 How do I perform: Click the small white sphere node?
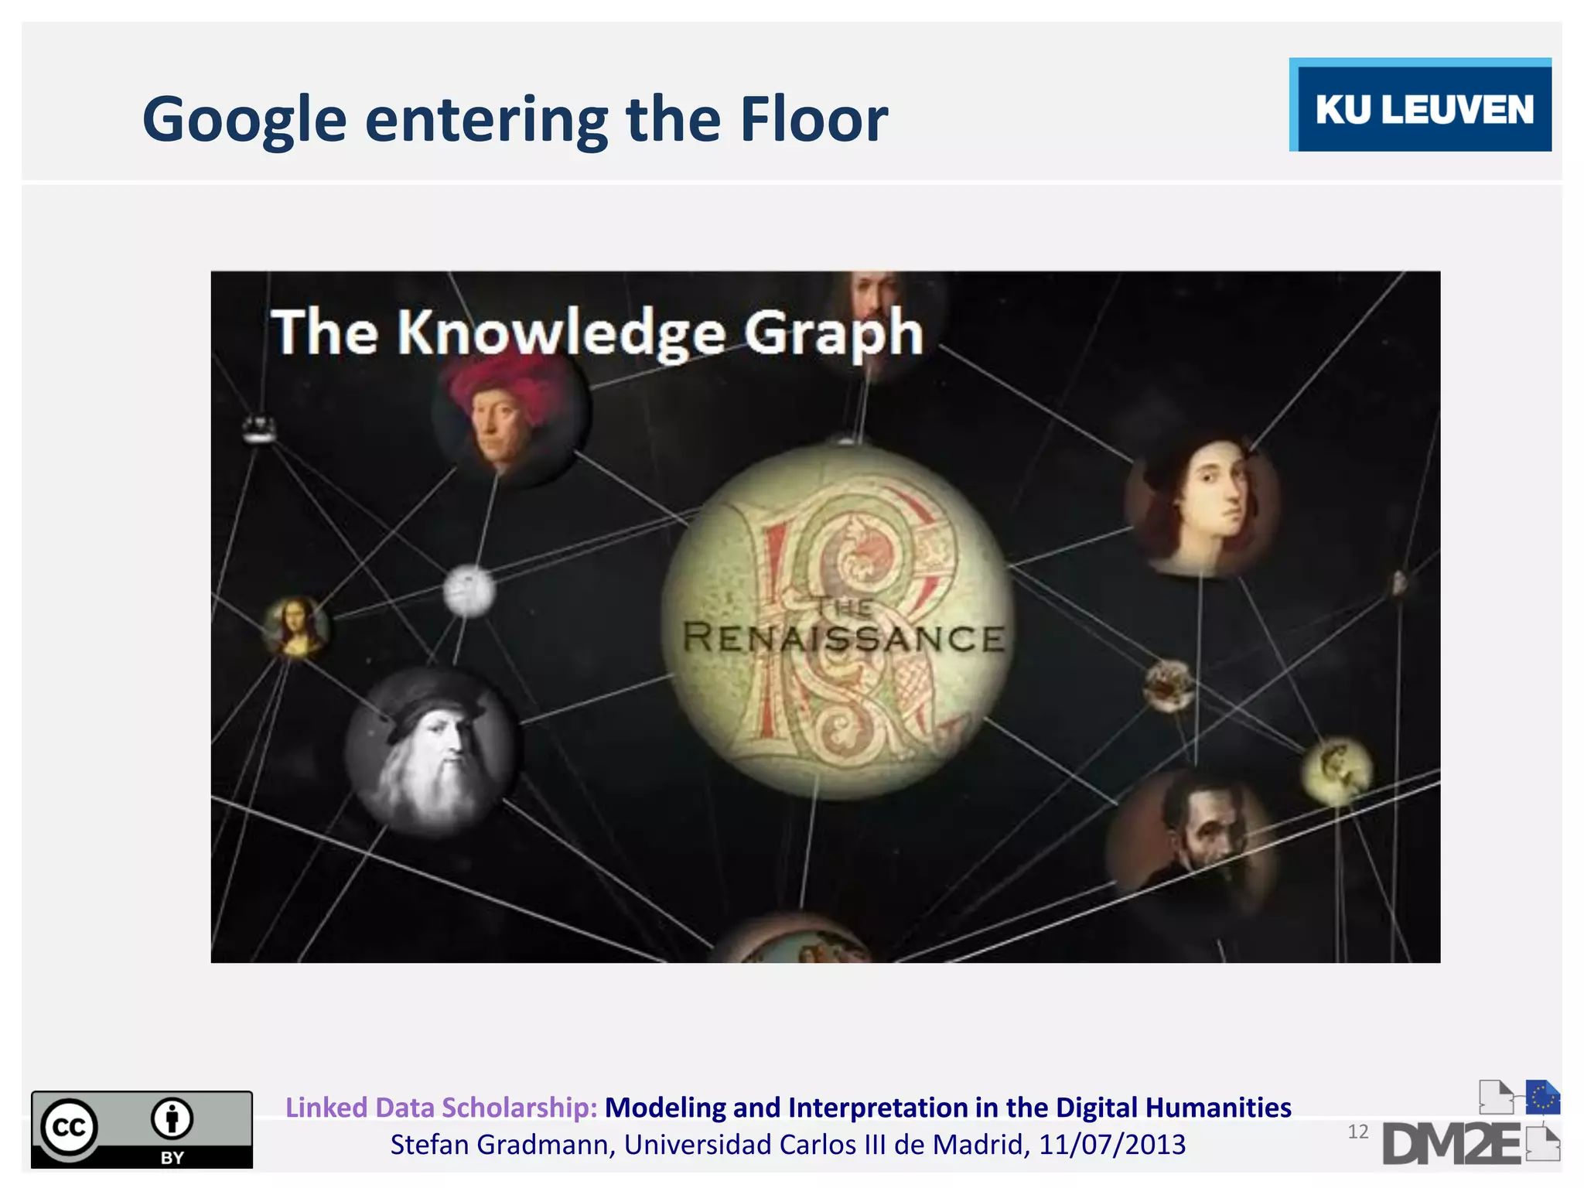[x=469, y=590]
